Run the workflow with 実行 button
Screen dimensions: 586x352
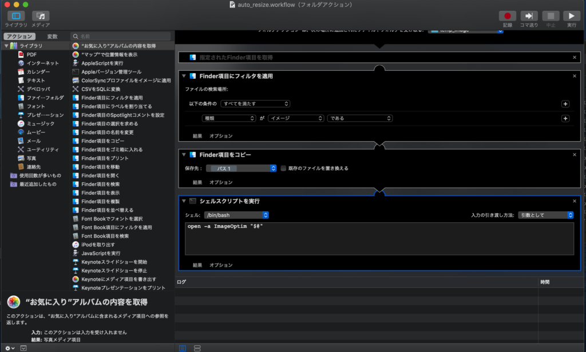pos(572,16)
